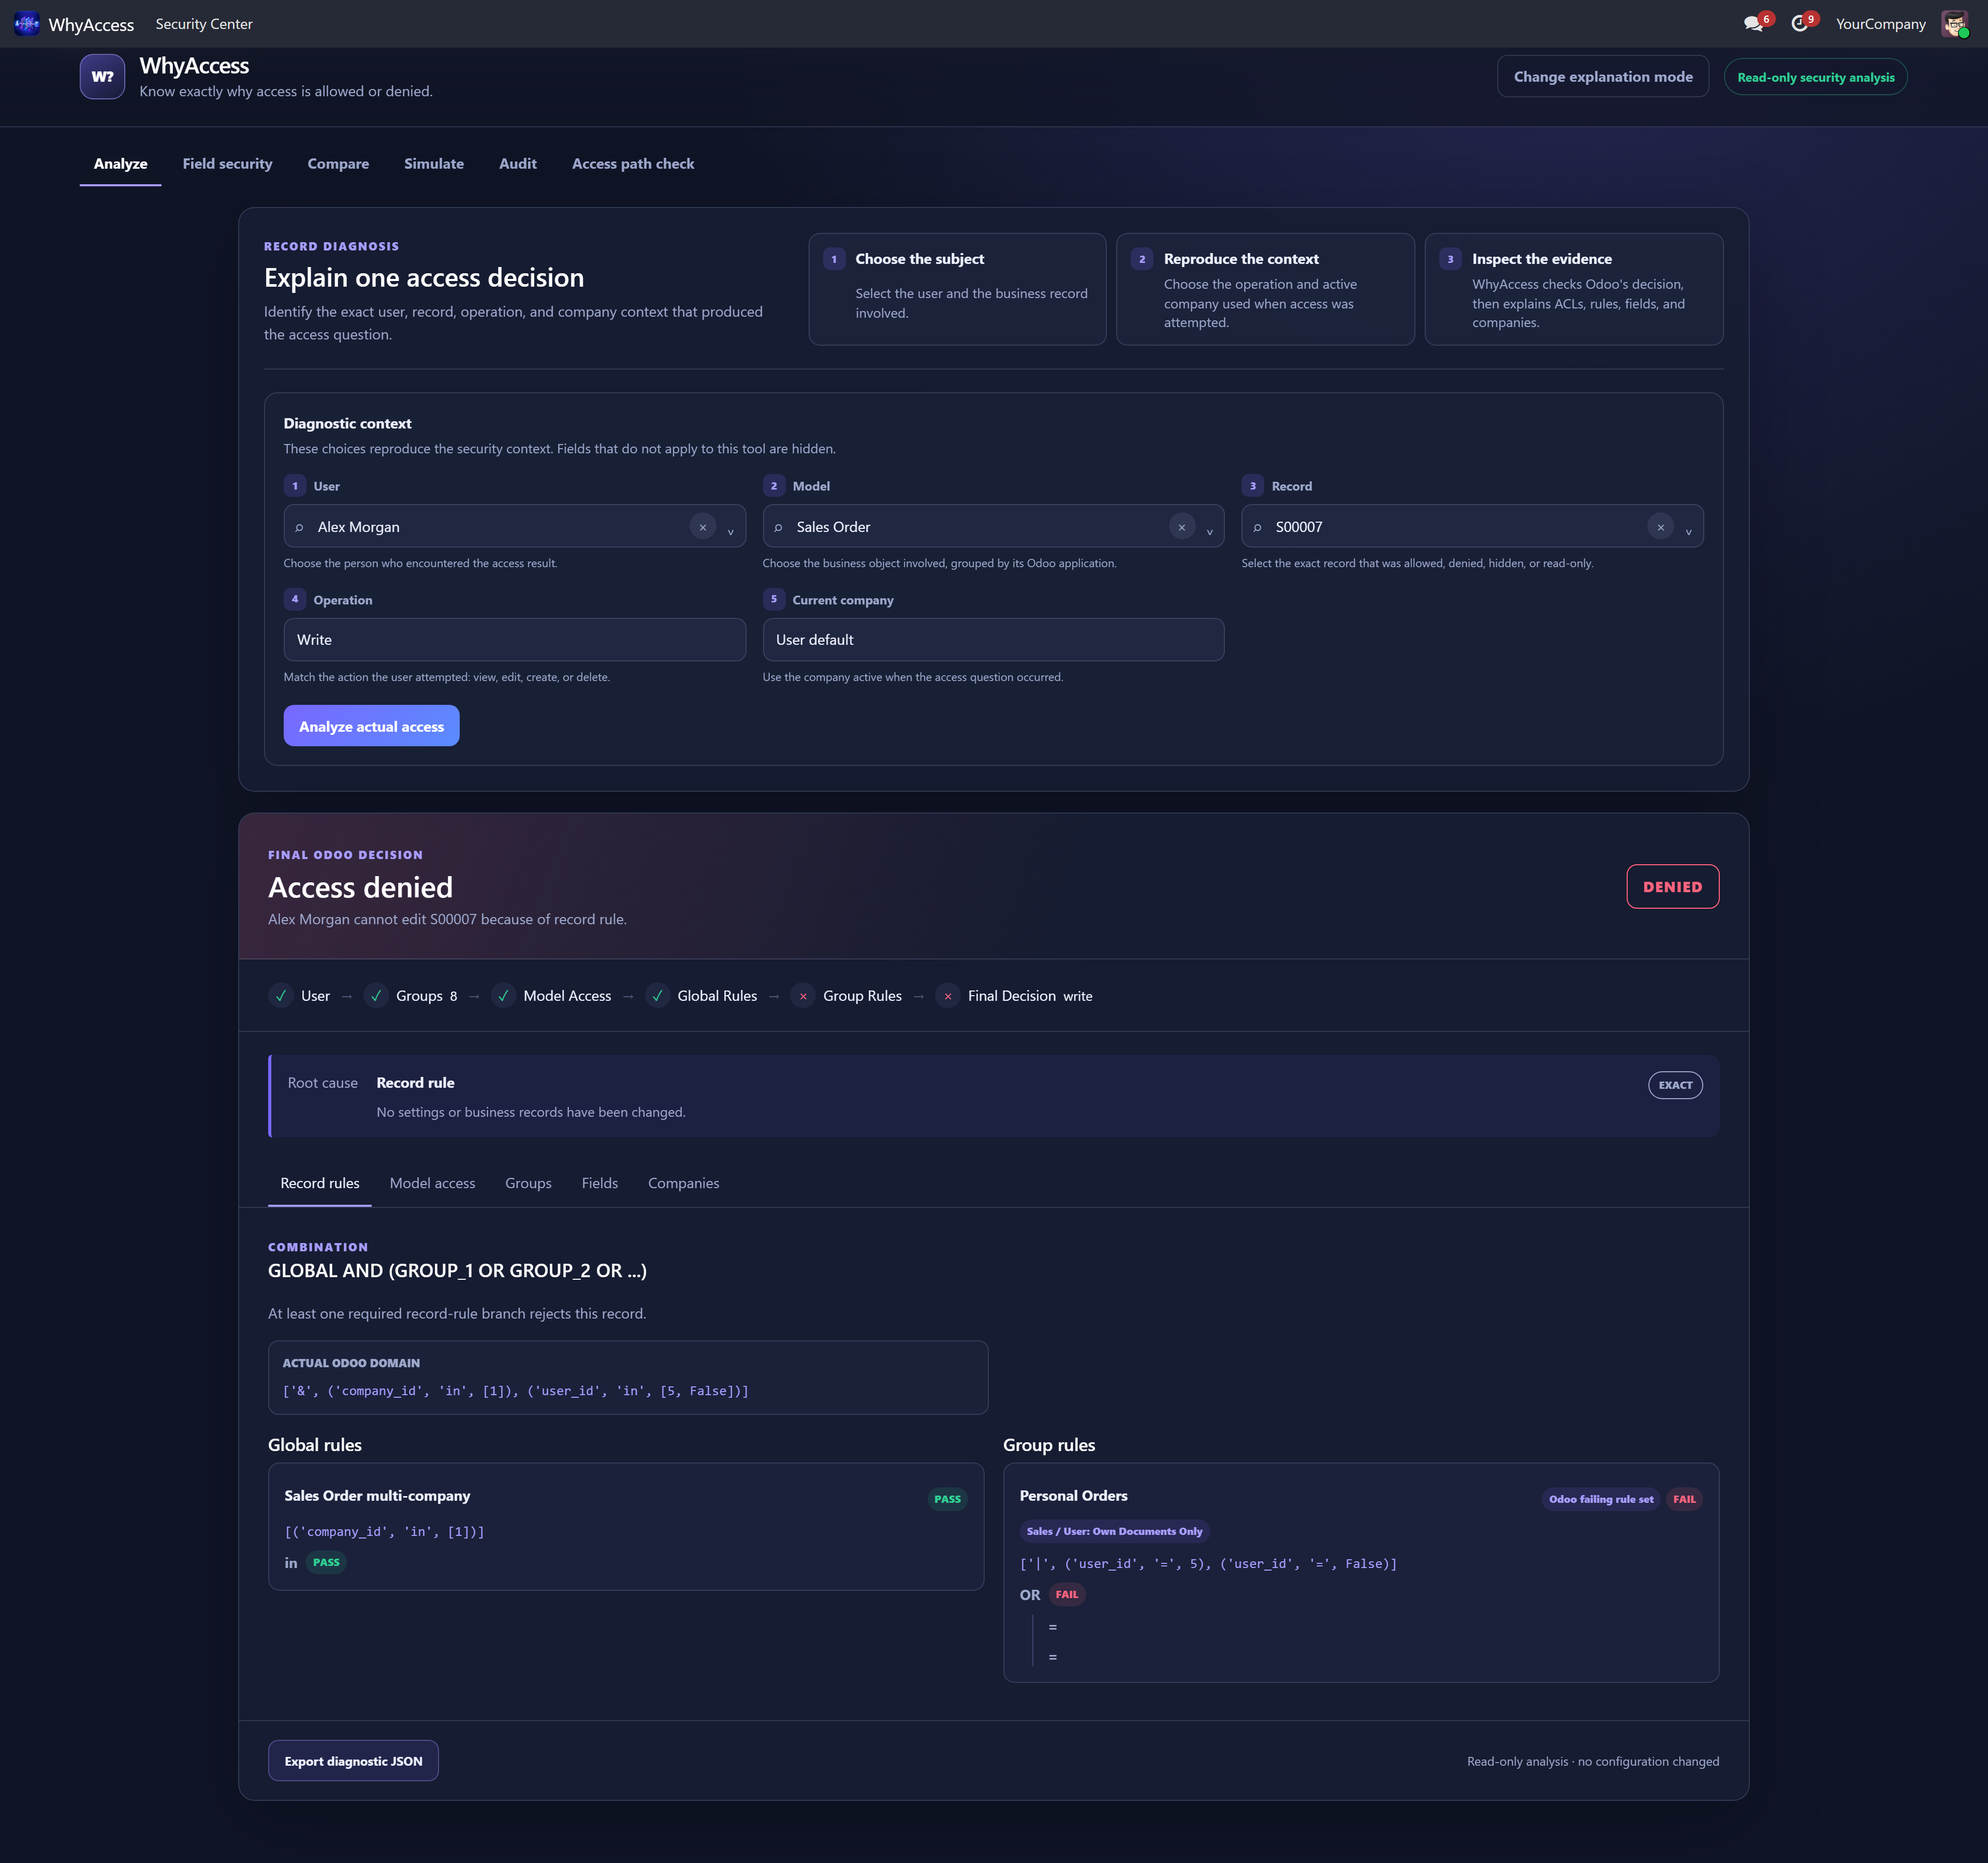The image size is (1988, 1863).
Task: Click the Personal Orders group rule title
Action: coord(1074,1496)
